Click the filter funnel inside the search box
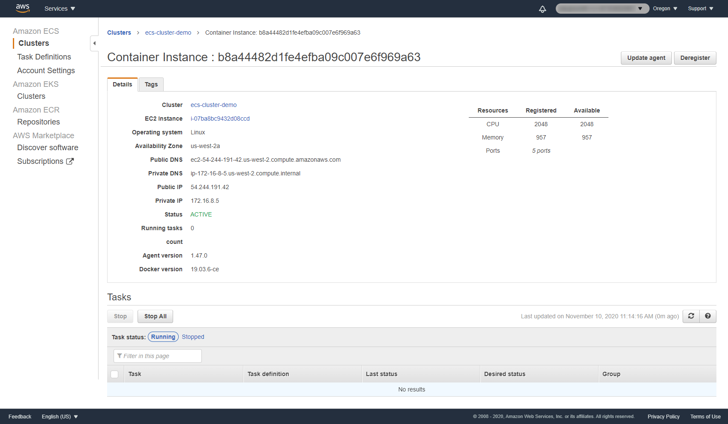728x424 pixels. pos(120,356)
